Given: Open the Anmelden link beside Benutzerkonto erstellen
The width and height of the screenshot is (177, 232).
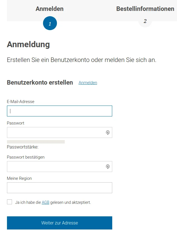Looking at the screenshot, I should [x=88, y=83].
